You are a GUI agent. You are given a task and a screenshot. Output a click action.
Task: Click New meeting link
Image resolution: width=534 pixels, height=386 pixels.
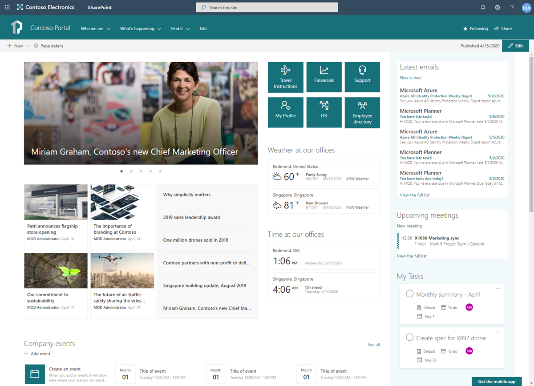pos(409,226)
